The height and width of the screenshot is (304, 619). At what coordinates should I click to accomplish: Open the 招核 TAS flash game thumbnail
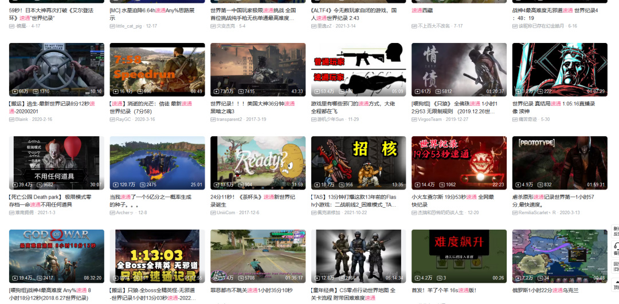click(x=358, y=163)
